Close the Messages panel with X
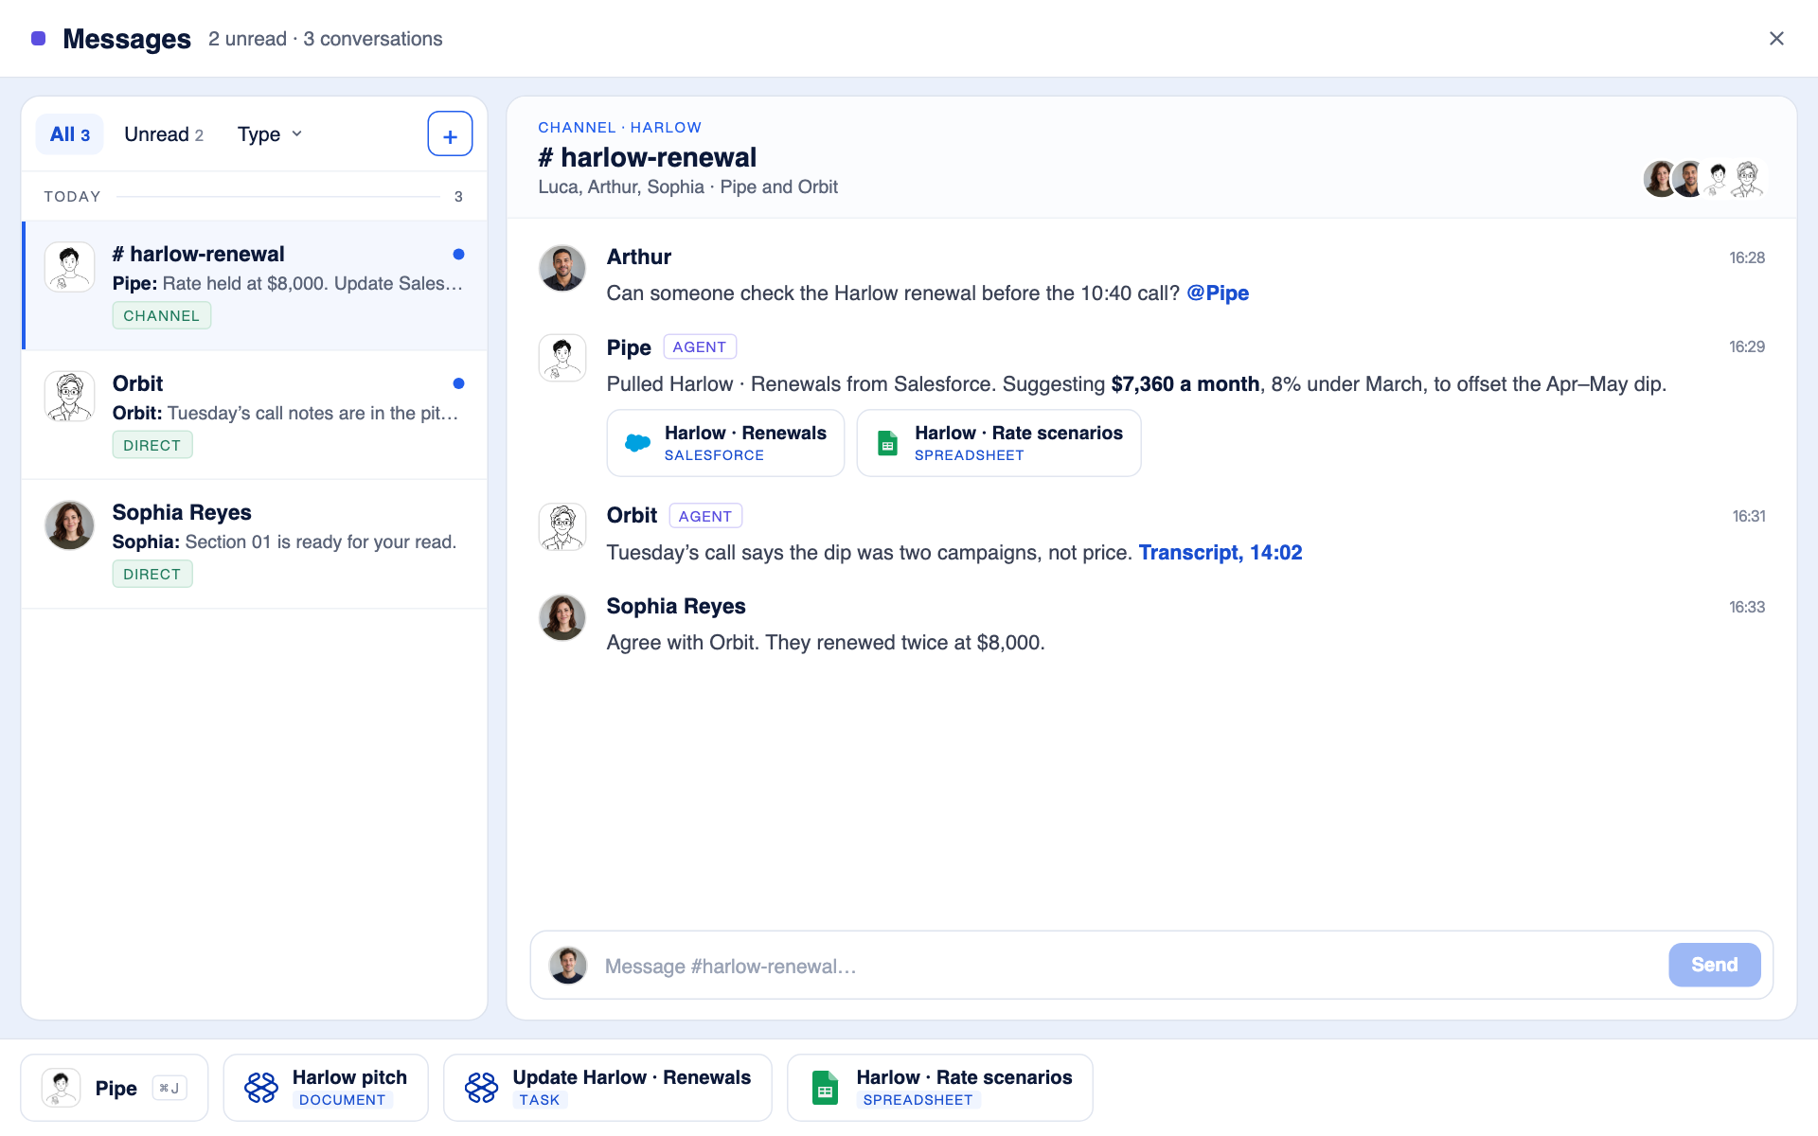 [x=1776, y=38]
